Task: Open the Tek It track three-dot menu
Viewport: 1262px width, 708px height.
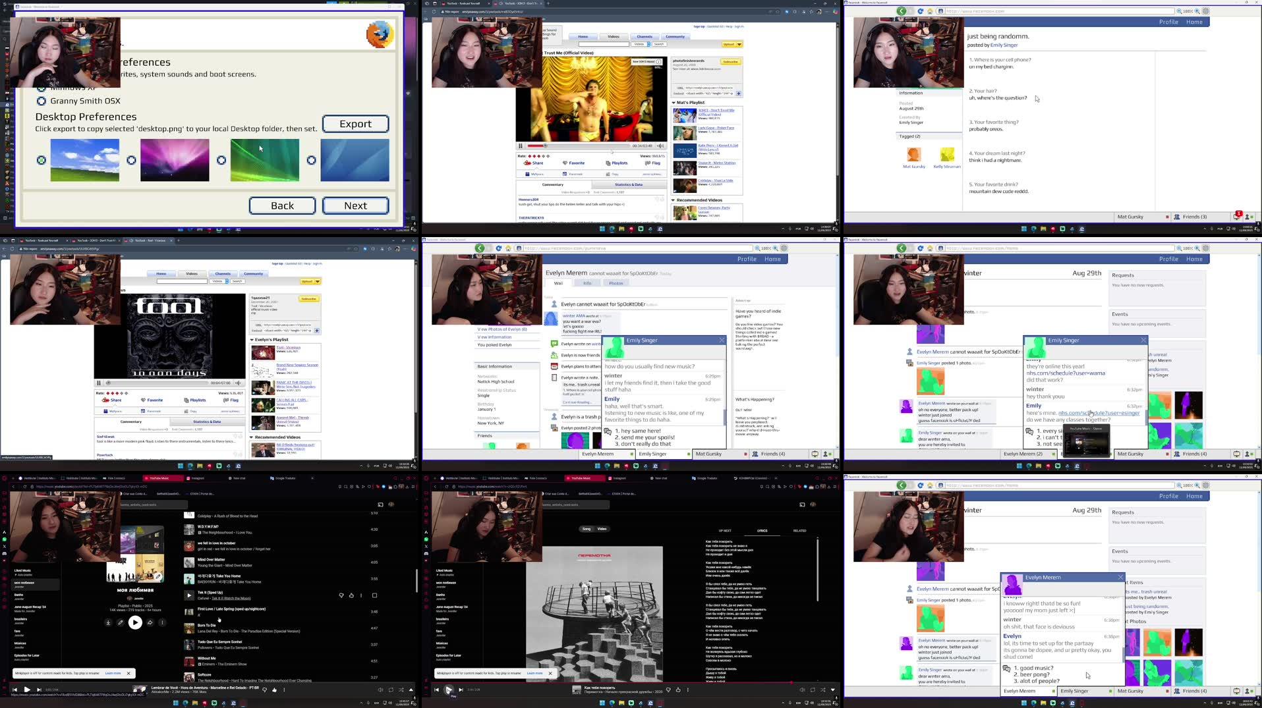Action: coord(361,595)
